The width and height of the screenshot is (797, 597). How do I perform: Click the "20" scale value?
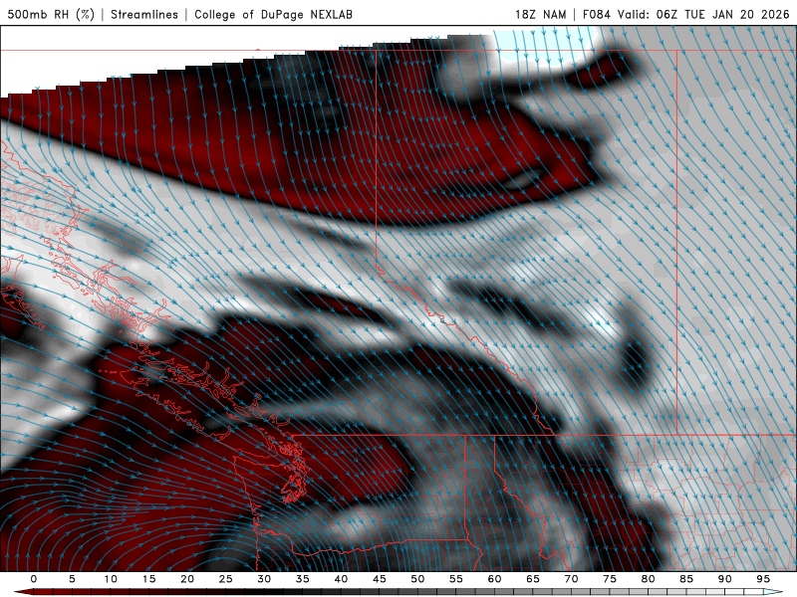point(187,579)
